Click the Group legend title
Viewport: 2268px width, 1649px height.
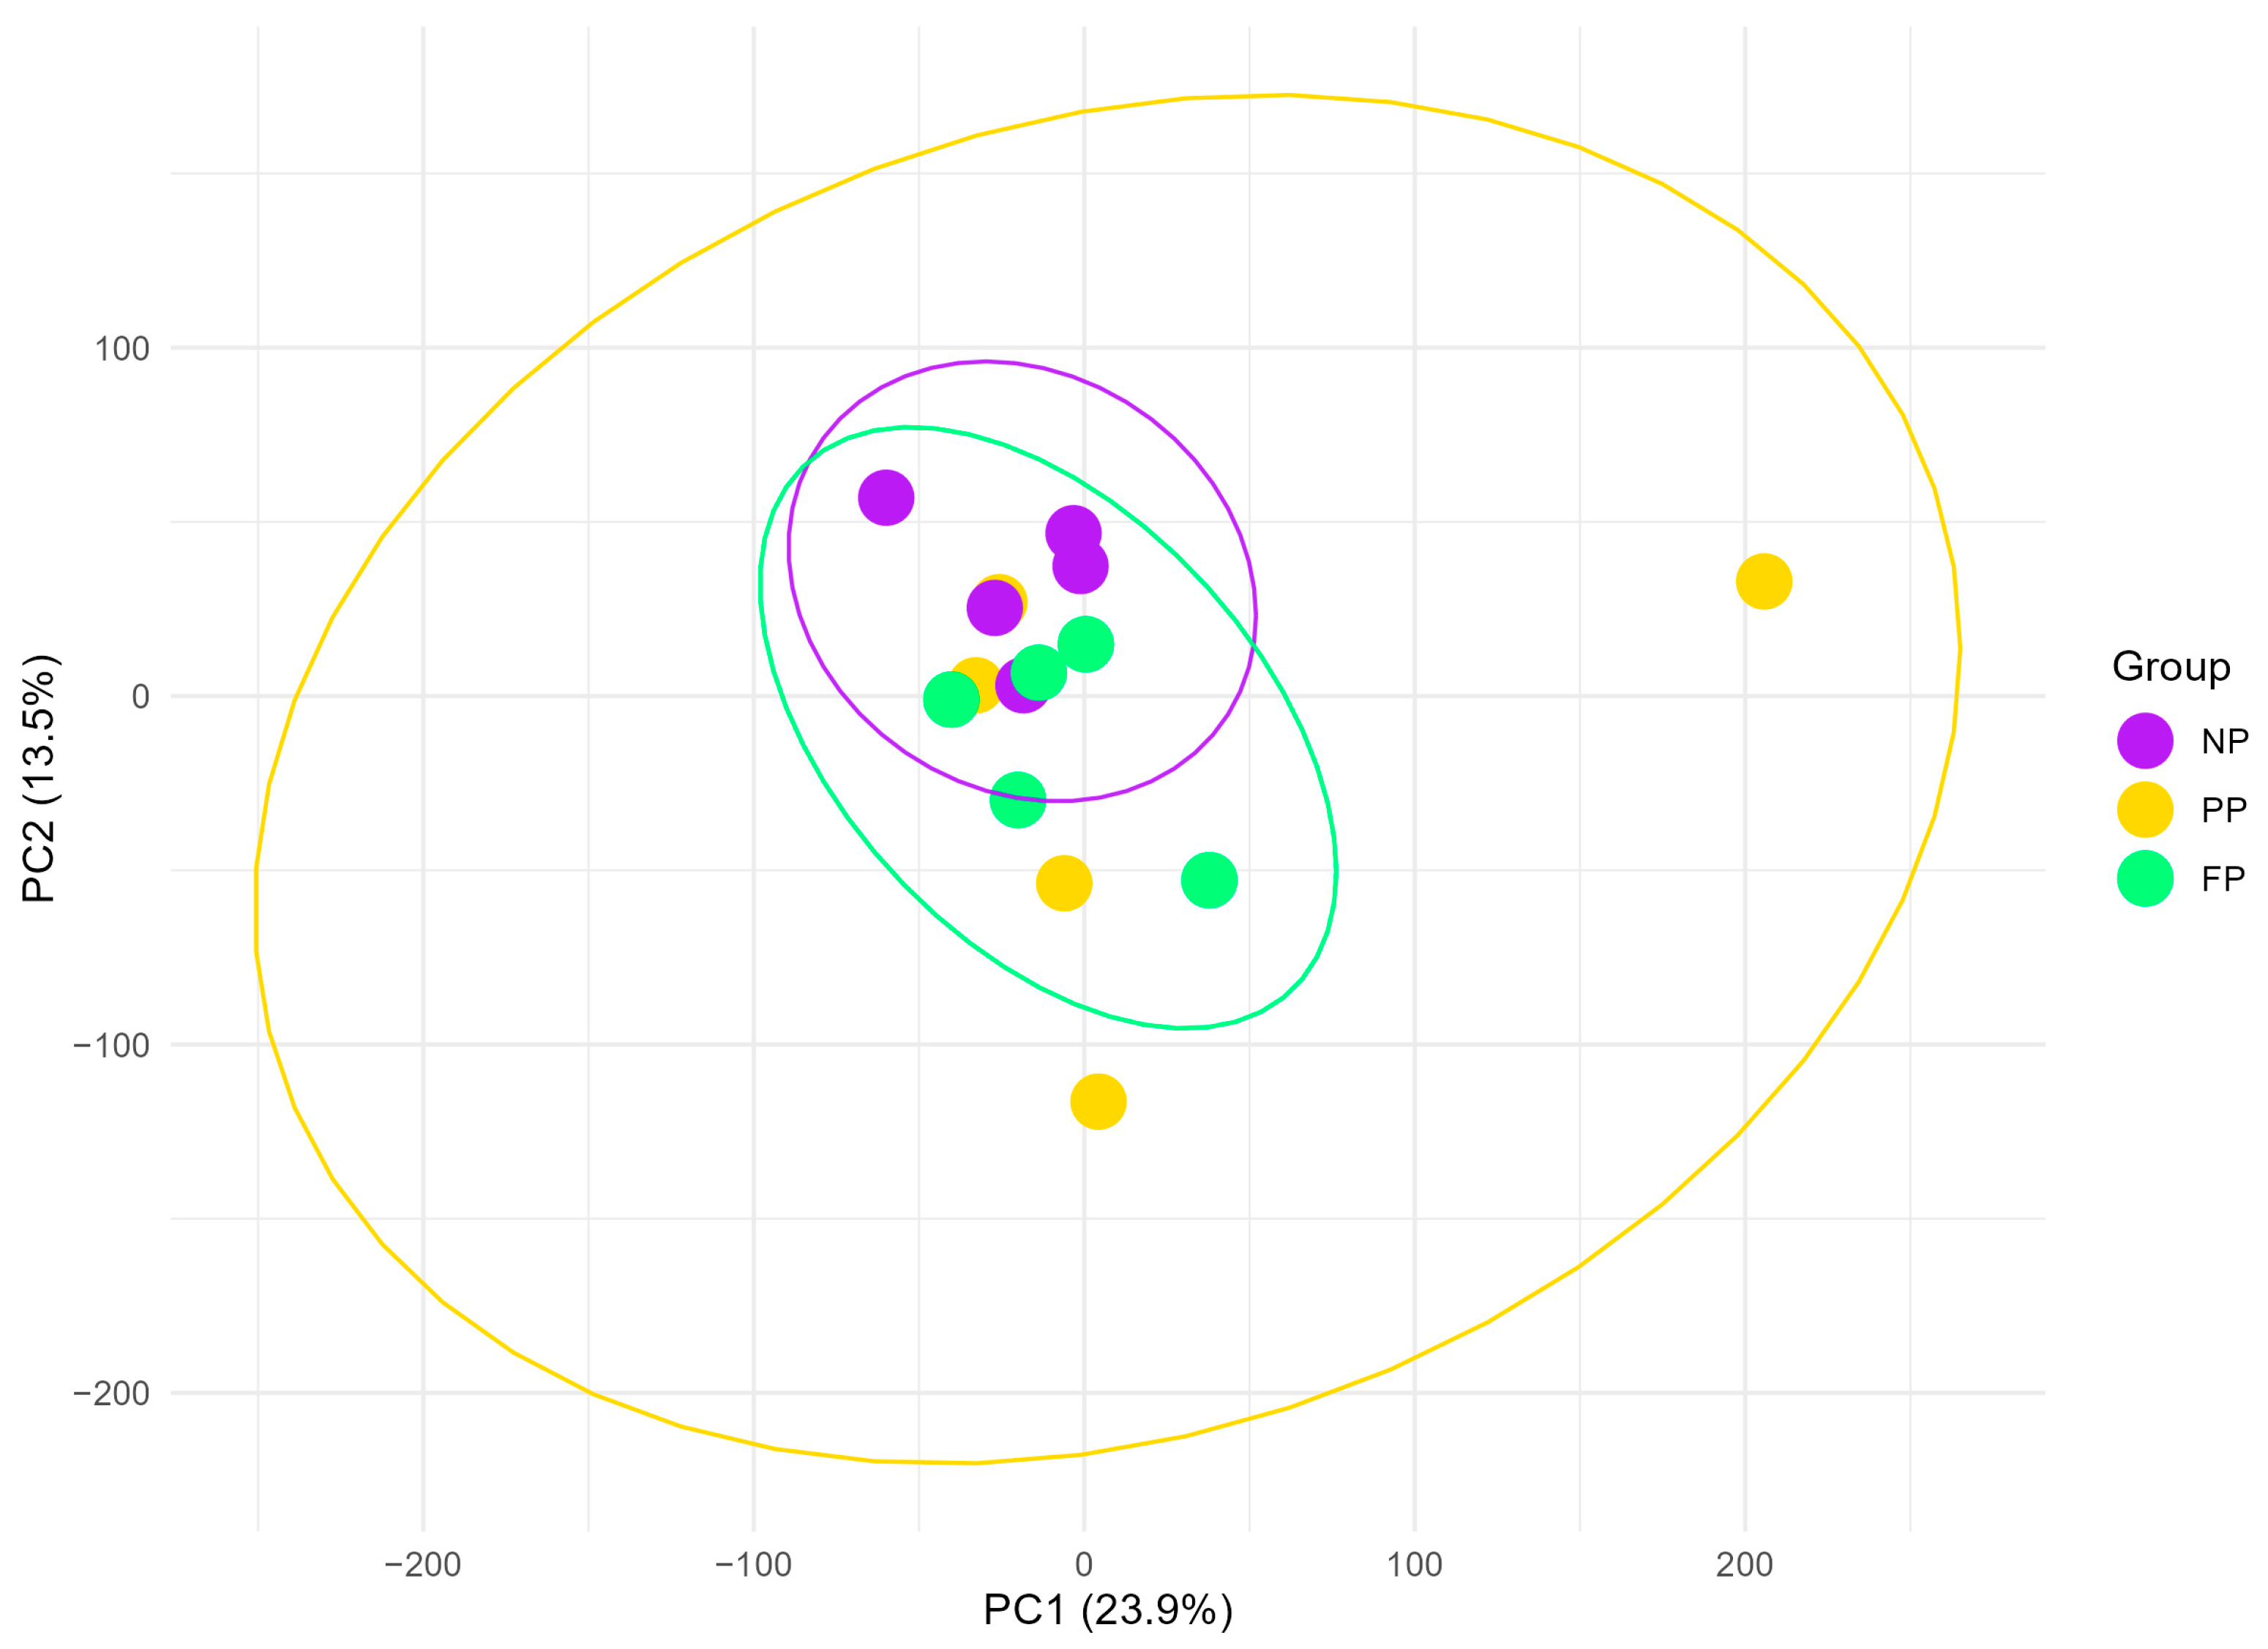pyautogui.click(x=2171, y=667)
